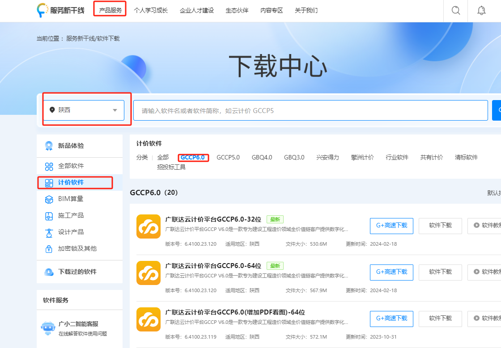
Task: Open 加密锁及其他 in the sidebar
Action: coord(80,249)
